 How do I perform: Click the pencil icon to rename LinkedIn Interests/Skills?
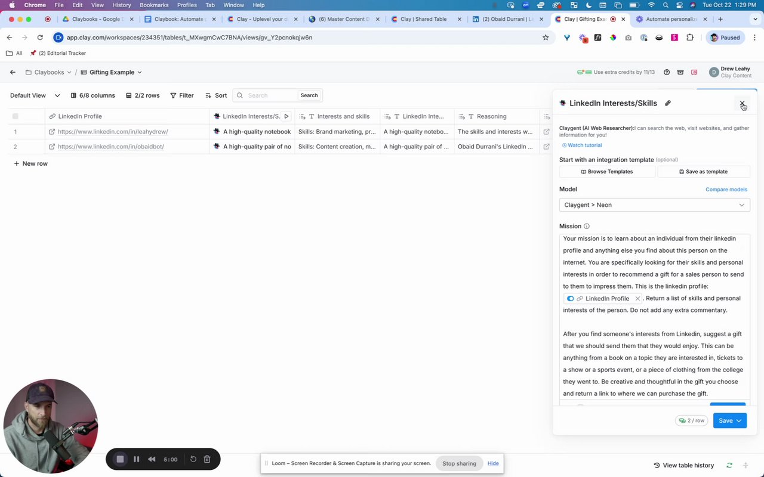668,103
